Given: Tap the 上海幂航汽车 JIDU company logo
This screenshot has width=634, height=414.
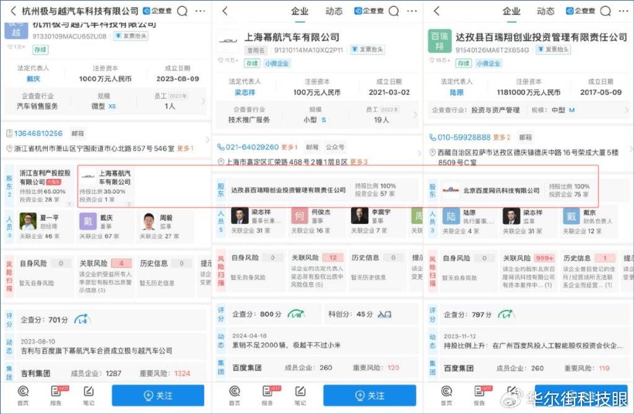Looking at the screenshot, I should (x=228, y=41).
